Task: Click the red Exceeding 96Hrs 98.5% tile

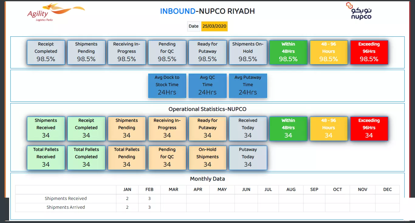Action: (369, 52)
